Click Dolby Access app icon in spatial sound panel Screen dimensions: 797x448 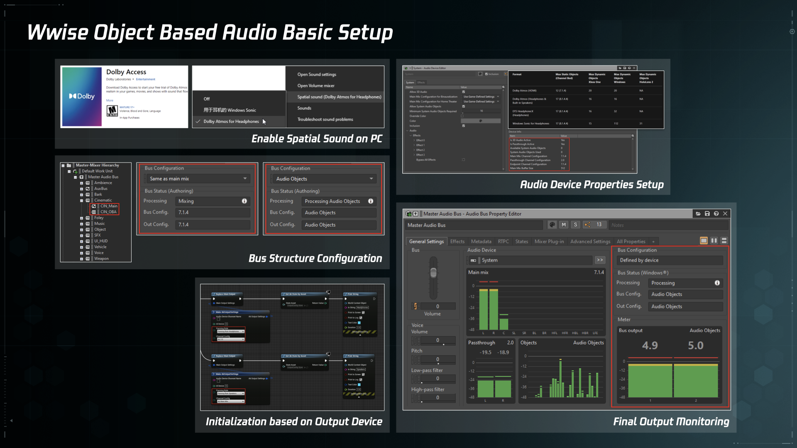[82, 96]
